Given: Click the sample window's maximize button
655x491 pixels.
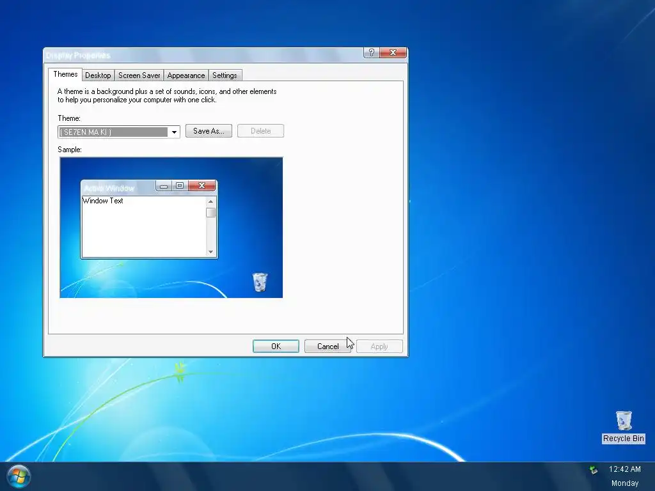Looking at the screenshot, I should pos(180,185).
